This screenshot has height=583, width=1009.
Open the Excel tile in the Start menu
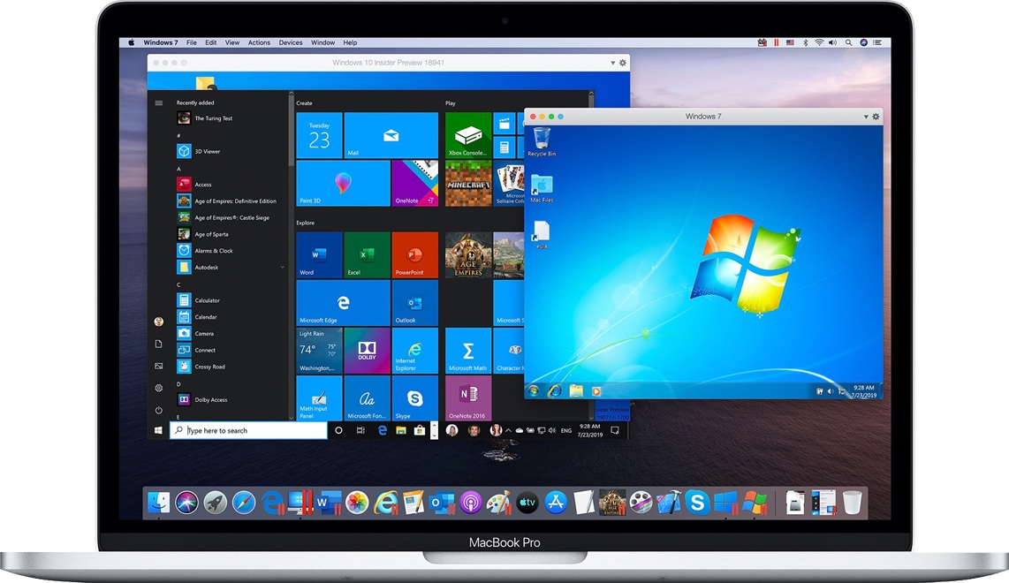(x=367, y=254)
